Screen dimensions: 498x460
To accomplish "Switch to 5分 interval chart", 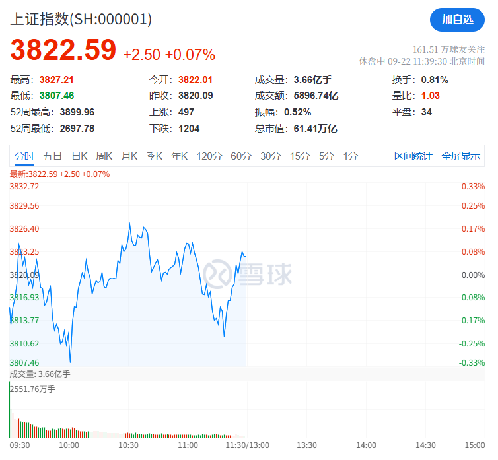I will coord(326,156).
